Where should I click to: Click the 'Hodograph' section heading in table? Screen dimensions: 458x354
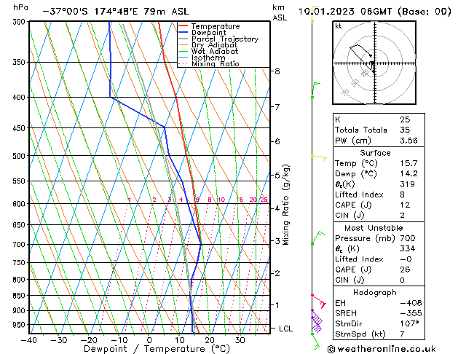click(x=375, y=293)
